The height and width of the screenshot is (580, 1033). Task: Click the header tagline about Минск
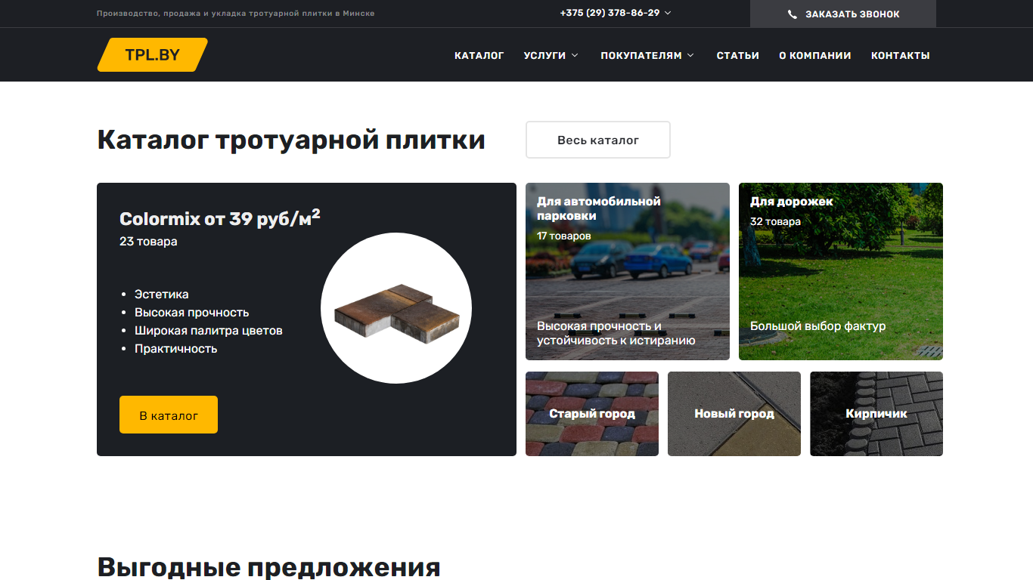(x=235, y=14)
